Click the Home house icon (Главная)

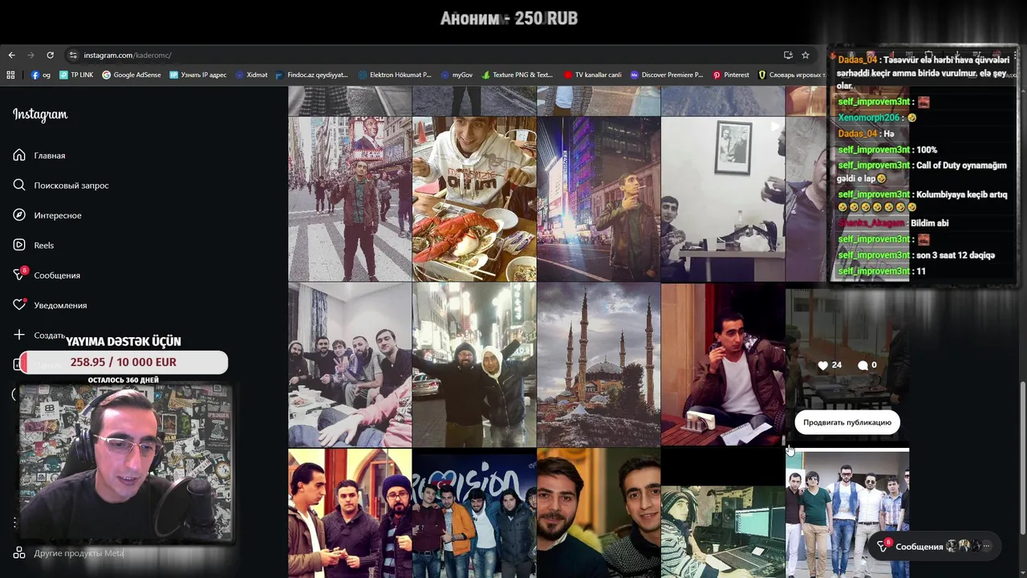point(19,155)
